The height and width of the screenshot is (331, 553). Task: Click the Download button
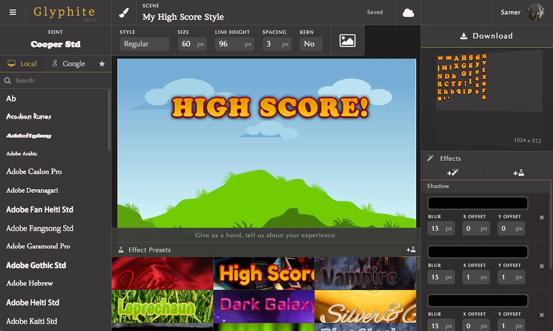pos(487,36)
